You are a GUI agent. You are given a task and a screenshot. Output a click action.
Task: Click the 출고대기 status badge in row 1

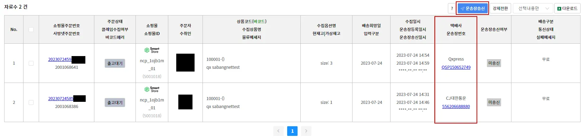coord(115,63)
